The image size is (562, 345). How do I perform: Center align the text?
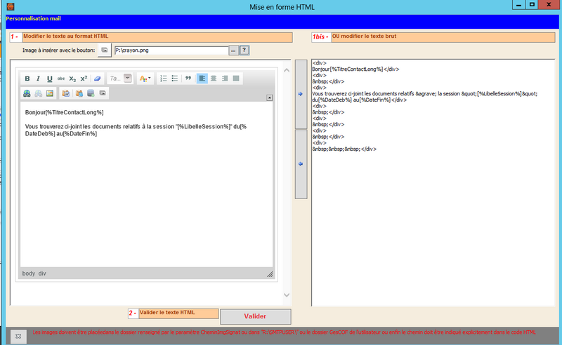coord(214,79)
